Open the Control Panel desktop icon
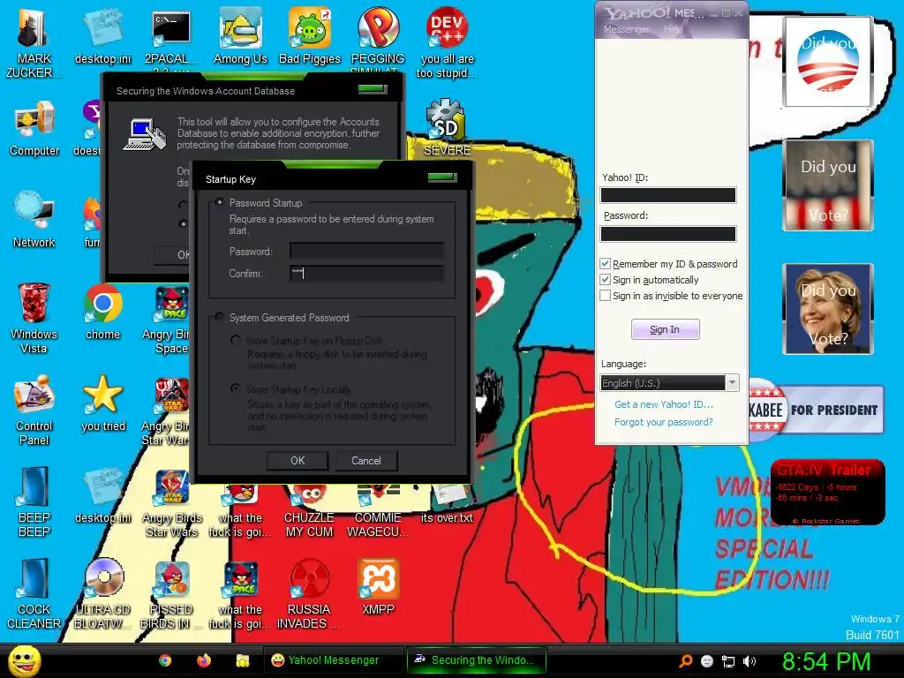904x678 pixels. point(34,410)
